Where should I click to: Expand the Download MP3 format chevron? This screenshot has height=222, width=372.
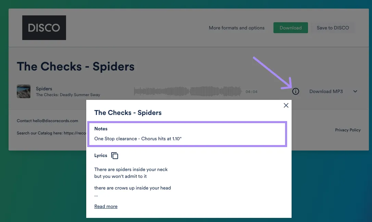pyautogui.click(x=355, y=92)
